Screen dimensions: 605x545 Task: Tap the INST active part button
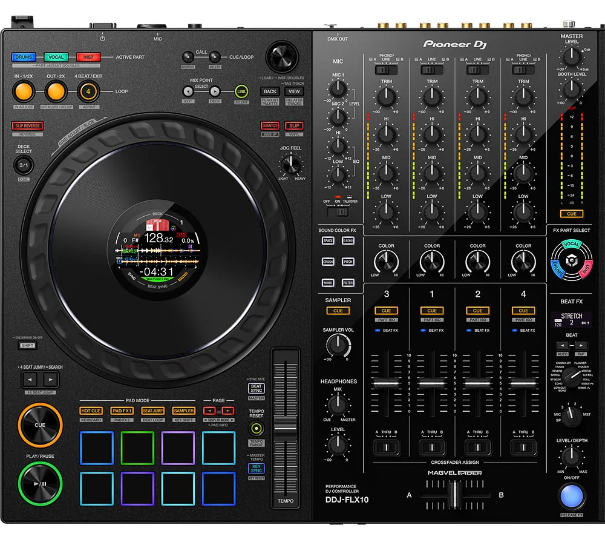[x=88, y=57]
